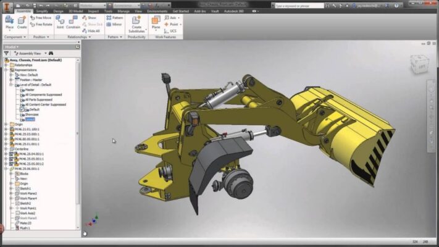The image size is (439, 247).
Task: Click the browser panel help icon
Action: point(78,47)
